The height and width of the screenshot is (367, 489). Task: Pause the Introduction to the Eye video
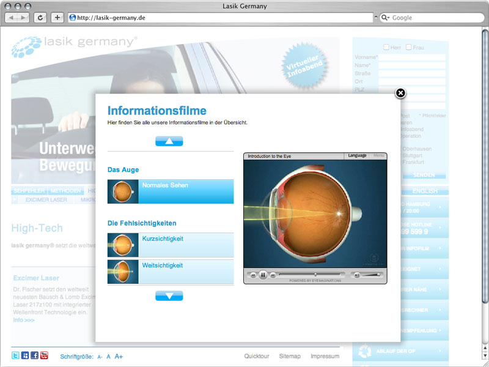click(x=263, y=275)
